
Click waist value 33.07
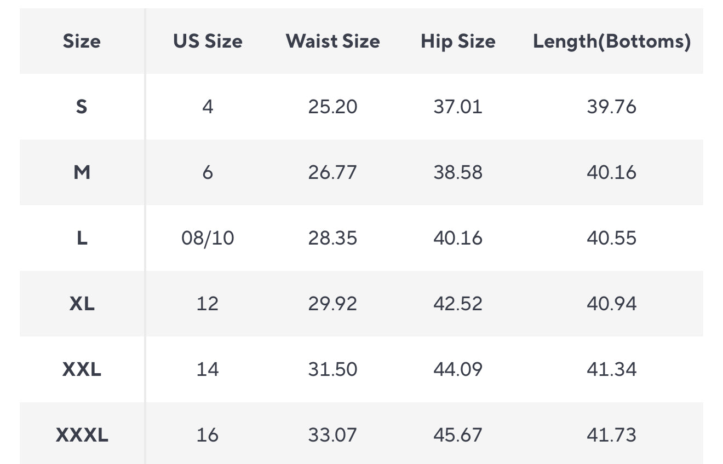[332, 435]
